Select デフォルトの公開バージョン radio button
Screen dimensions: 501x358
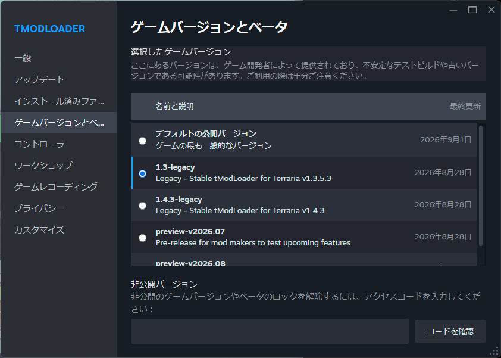142,141
